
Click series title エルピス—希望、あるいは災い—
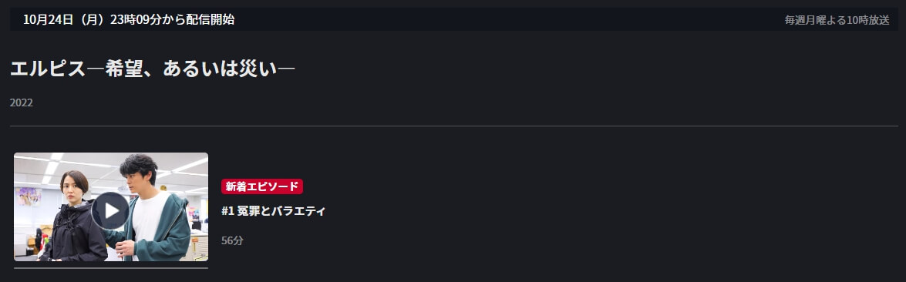point(153,69)
